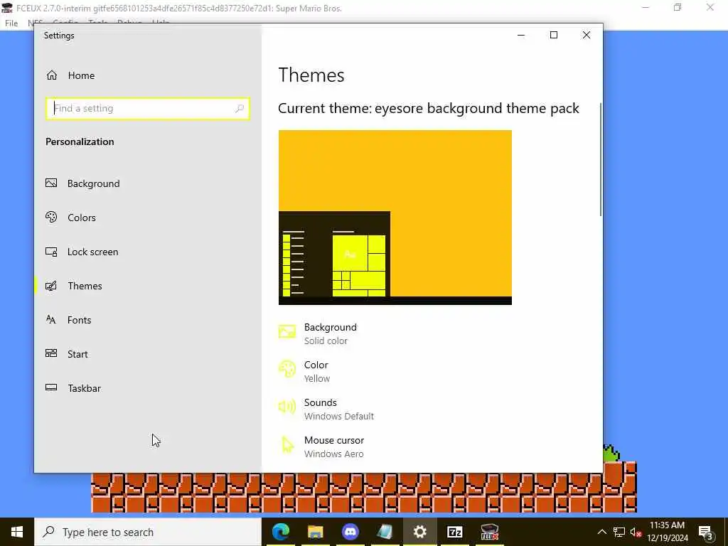Go to Settings Home
The width and height of the screenshot is (728, 546).
(70, 75)
